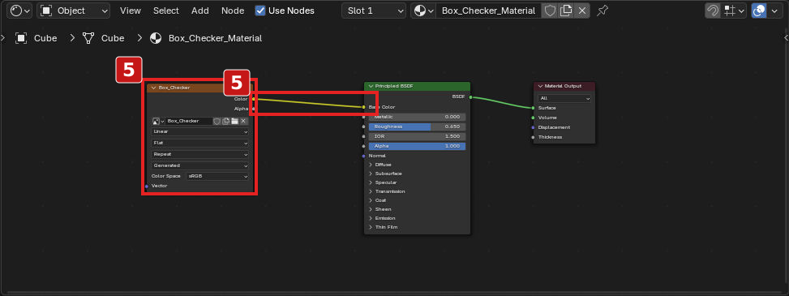789x296 pixels.
Task: Click the Box_Checker_Material breadcrumb
Action: pyautogui.click(x=206, y=38)
